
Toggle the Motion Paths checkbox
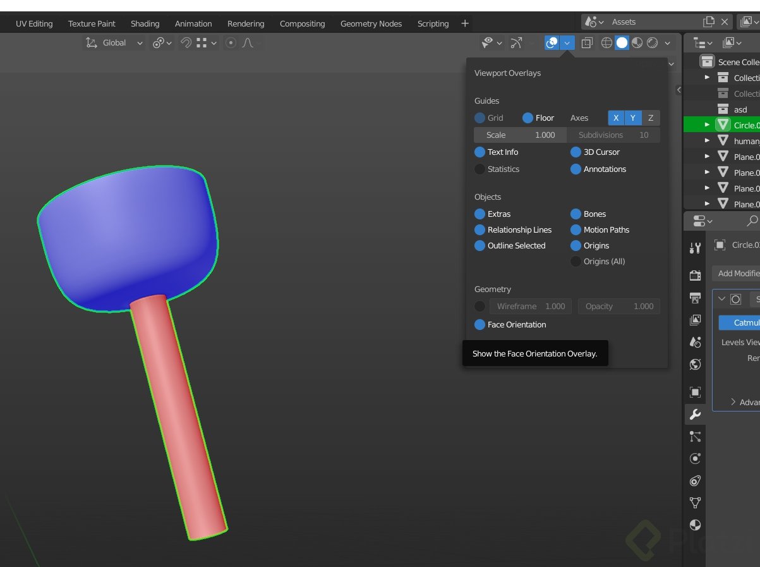(576, 229)
